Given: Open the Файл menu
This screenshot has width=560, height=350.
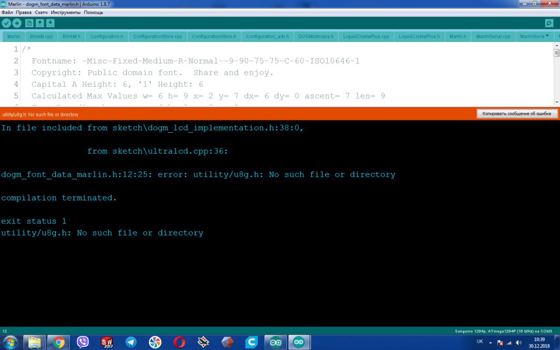Looking at the screenshot, I should point(7,12).
